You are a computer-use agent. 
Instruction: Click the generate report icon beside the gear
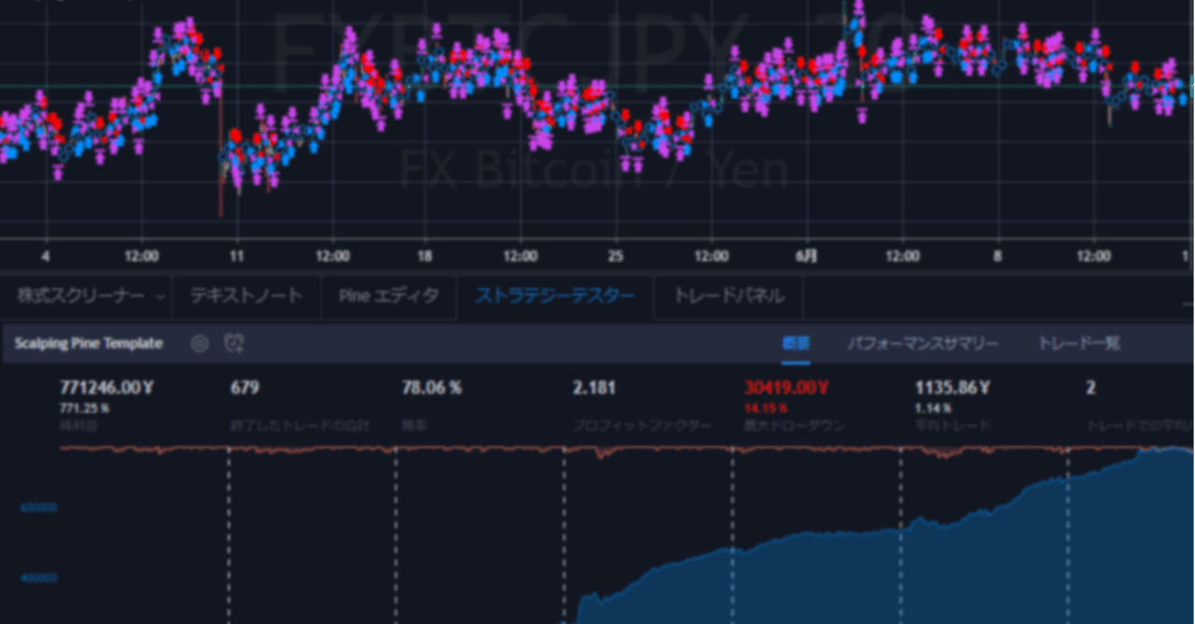[x=233, y=343]
